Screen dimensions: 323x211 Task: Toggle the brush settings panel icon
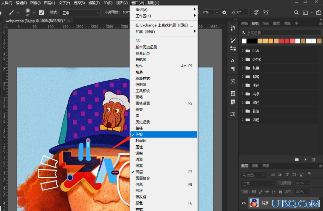point(42,13)
